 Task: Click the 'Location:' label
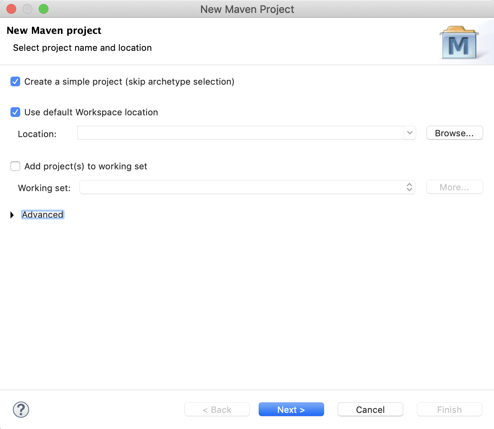point(37,134)
